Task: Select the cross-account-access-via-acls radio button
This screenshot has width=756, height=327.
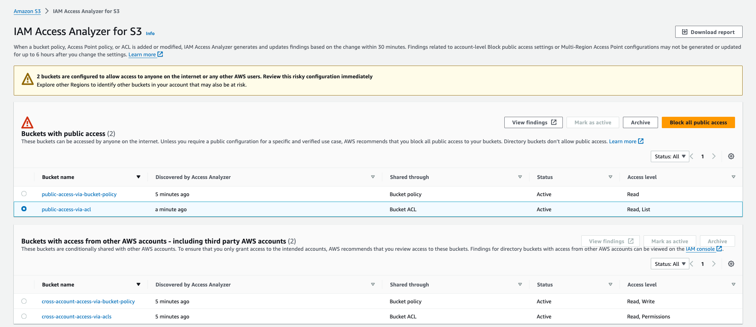Action: (x=24, y=316)
